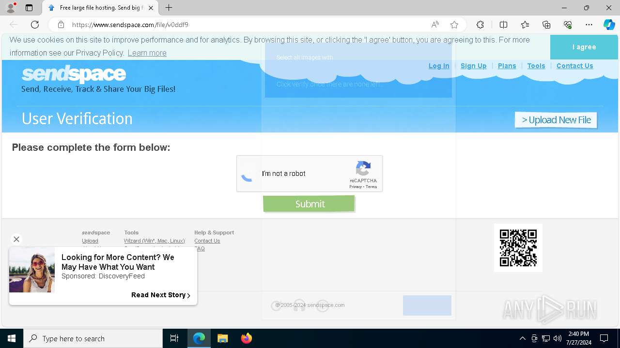Open the notification center
The width and height of the screenshot is (620, 348).
[604, 338]
